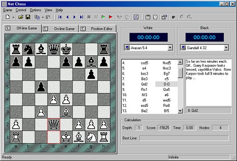Click the Depth value field
This screenshot has height=161, width=237.
[139, 128]
